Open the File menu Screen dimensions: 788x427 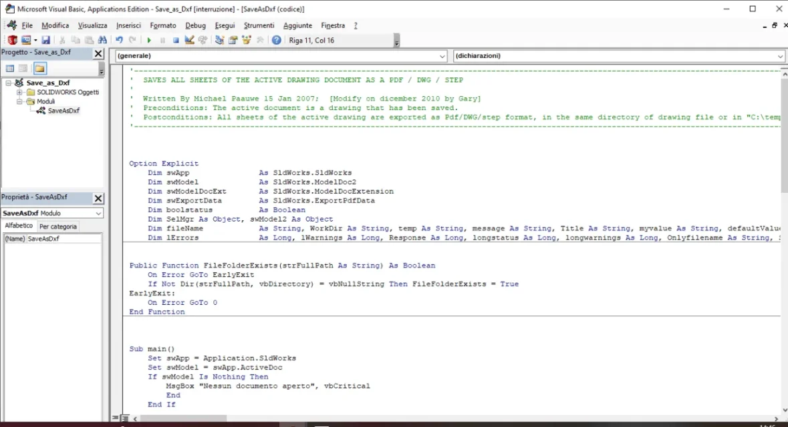tap(27, 25)
